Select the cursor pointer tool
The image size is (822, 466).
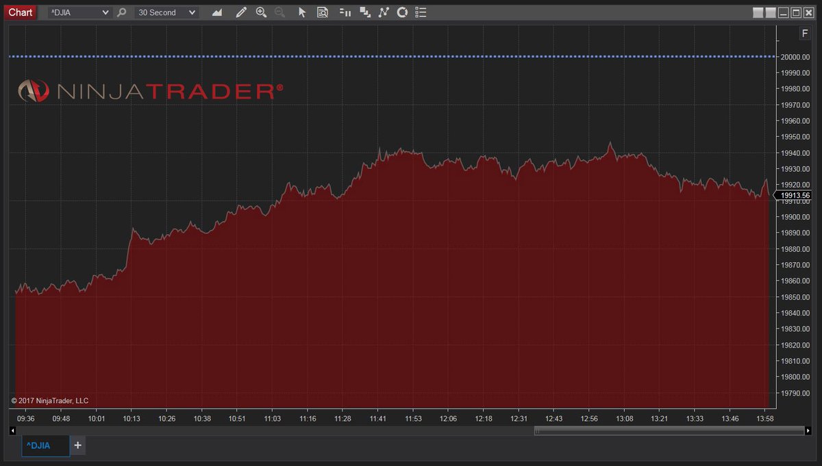tap(302, 12)
